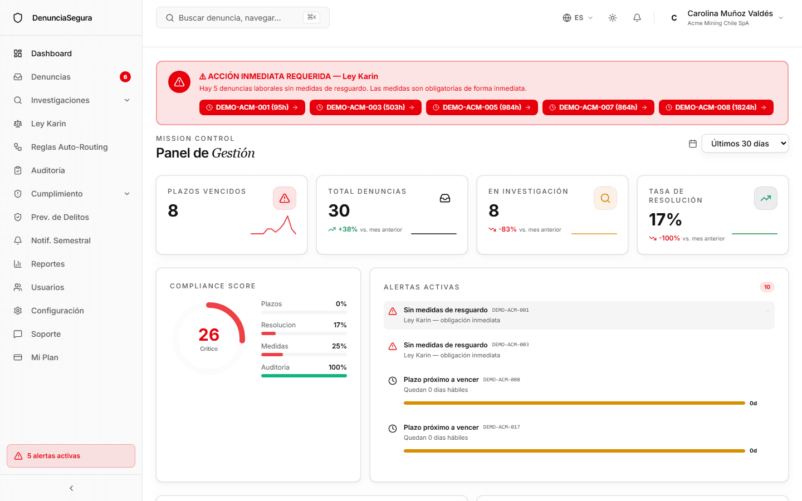Click the trend icon in Tasa de Resolución card
The height and width of the screenshot is (501, 802).
point(766,198)
